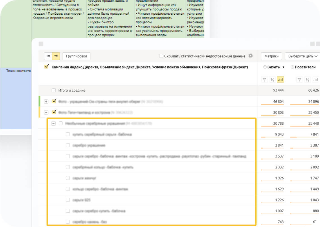Open table settings gear icon
Screen dimensions: 320x227
250,56
